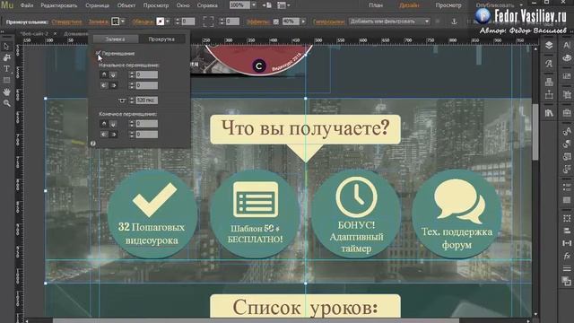Toggle final motion right arrow

pyautogui.click(x=113, y=135)
